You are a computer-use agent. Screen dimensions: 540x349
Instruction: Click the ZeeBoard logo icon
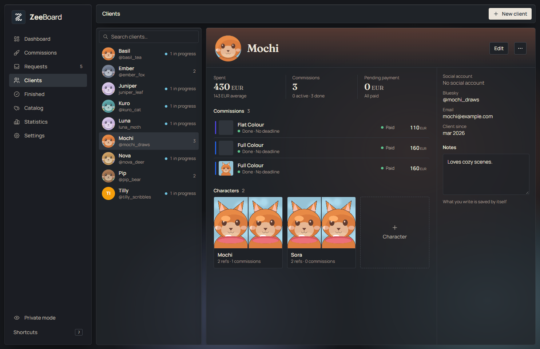[x=19, y=17]
